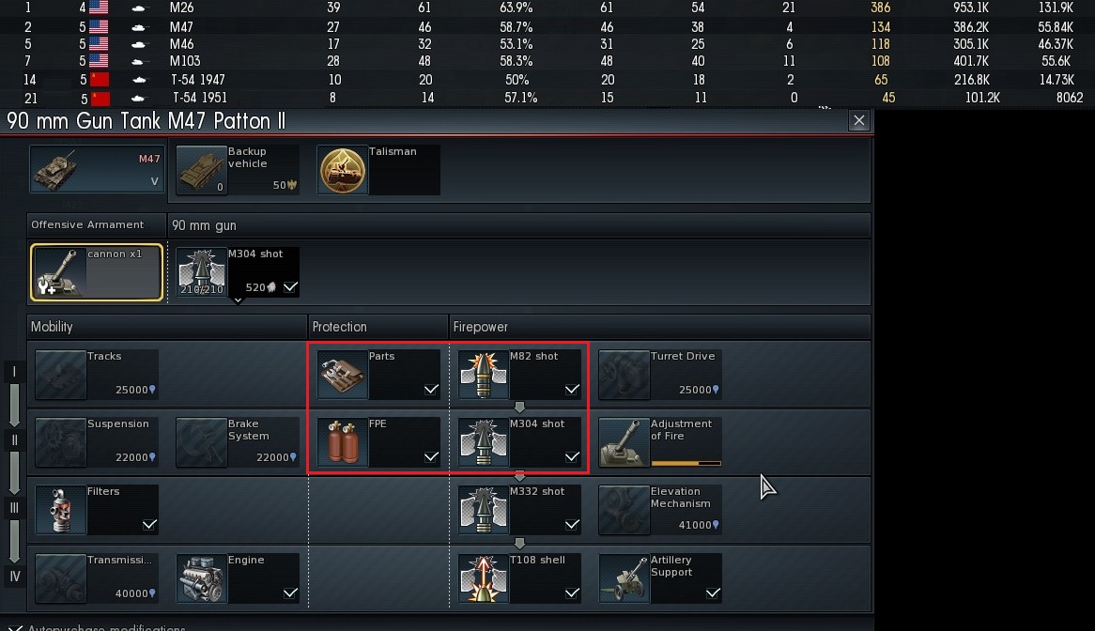Select the T108 shell icon
This screenshot has width=1095, height=631.
[484, 578]
